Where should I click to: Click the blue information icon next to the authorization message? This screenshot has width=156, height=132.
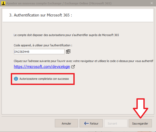click(16, 79)
